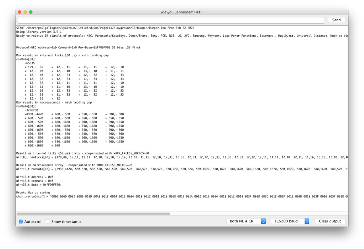
Task: Click the uint32_t data = 0xFF00FF00 line
Action: [39, 185]
